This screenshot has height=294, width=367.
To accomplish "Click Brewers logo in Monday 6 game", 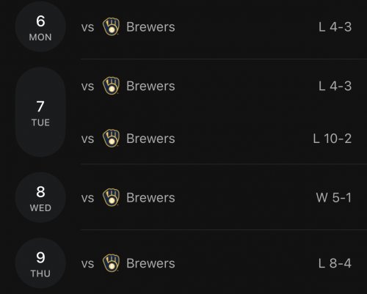I will [x=111, y=26].
